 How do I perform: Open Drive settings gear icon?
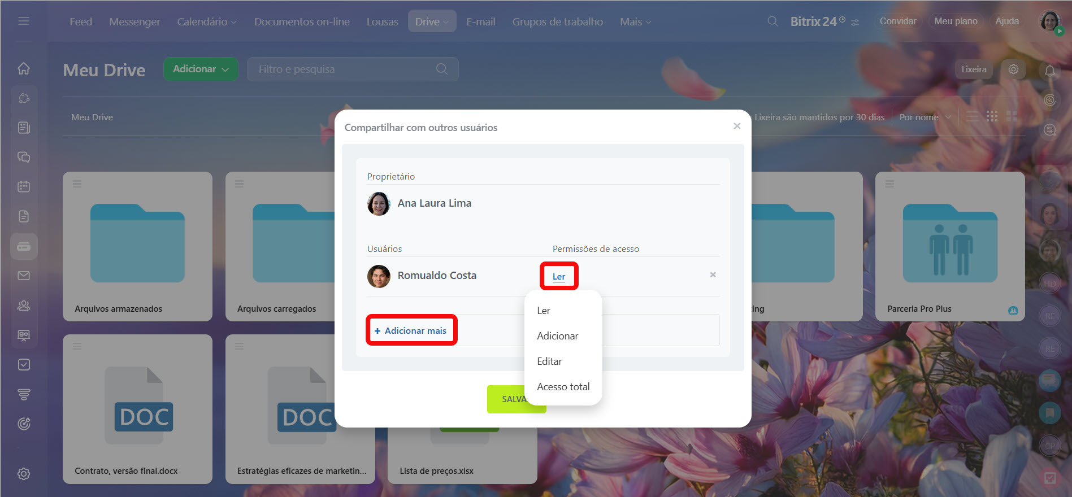1013,69
